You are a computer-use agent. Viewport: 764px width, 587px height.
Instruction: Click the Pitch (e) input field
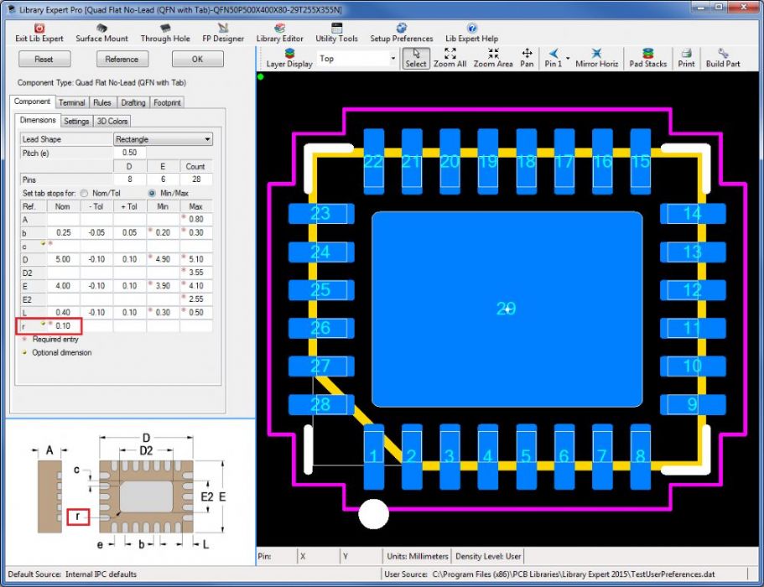130,153
